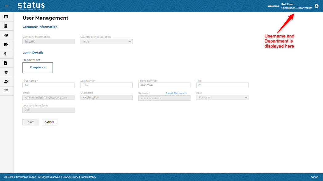The image size is (323, 181).
Task: Click the eye monitoring icon in the sidebar
Action: pos(6,35)
